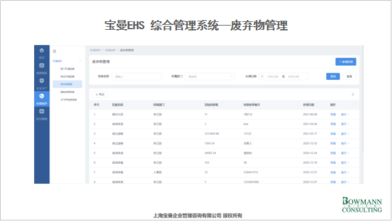Select the test cell
This screenshot has height=221, width=392.
click(246, 124)
